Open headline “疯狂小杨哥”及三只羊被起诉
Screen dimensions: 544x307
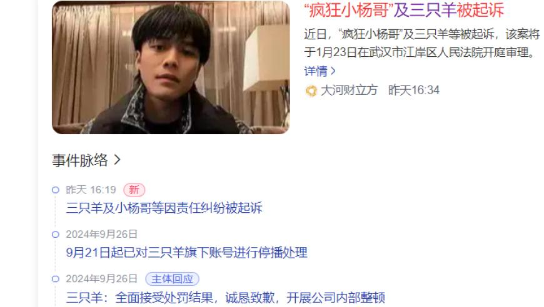pos(404,10)
